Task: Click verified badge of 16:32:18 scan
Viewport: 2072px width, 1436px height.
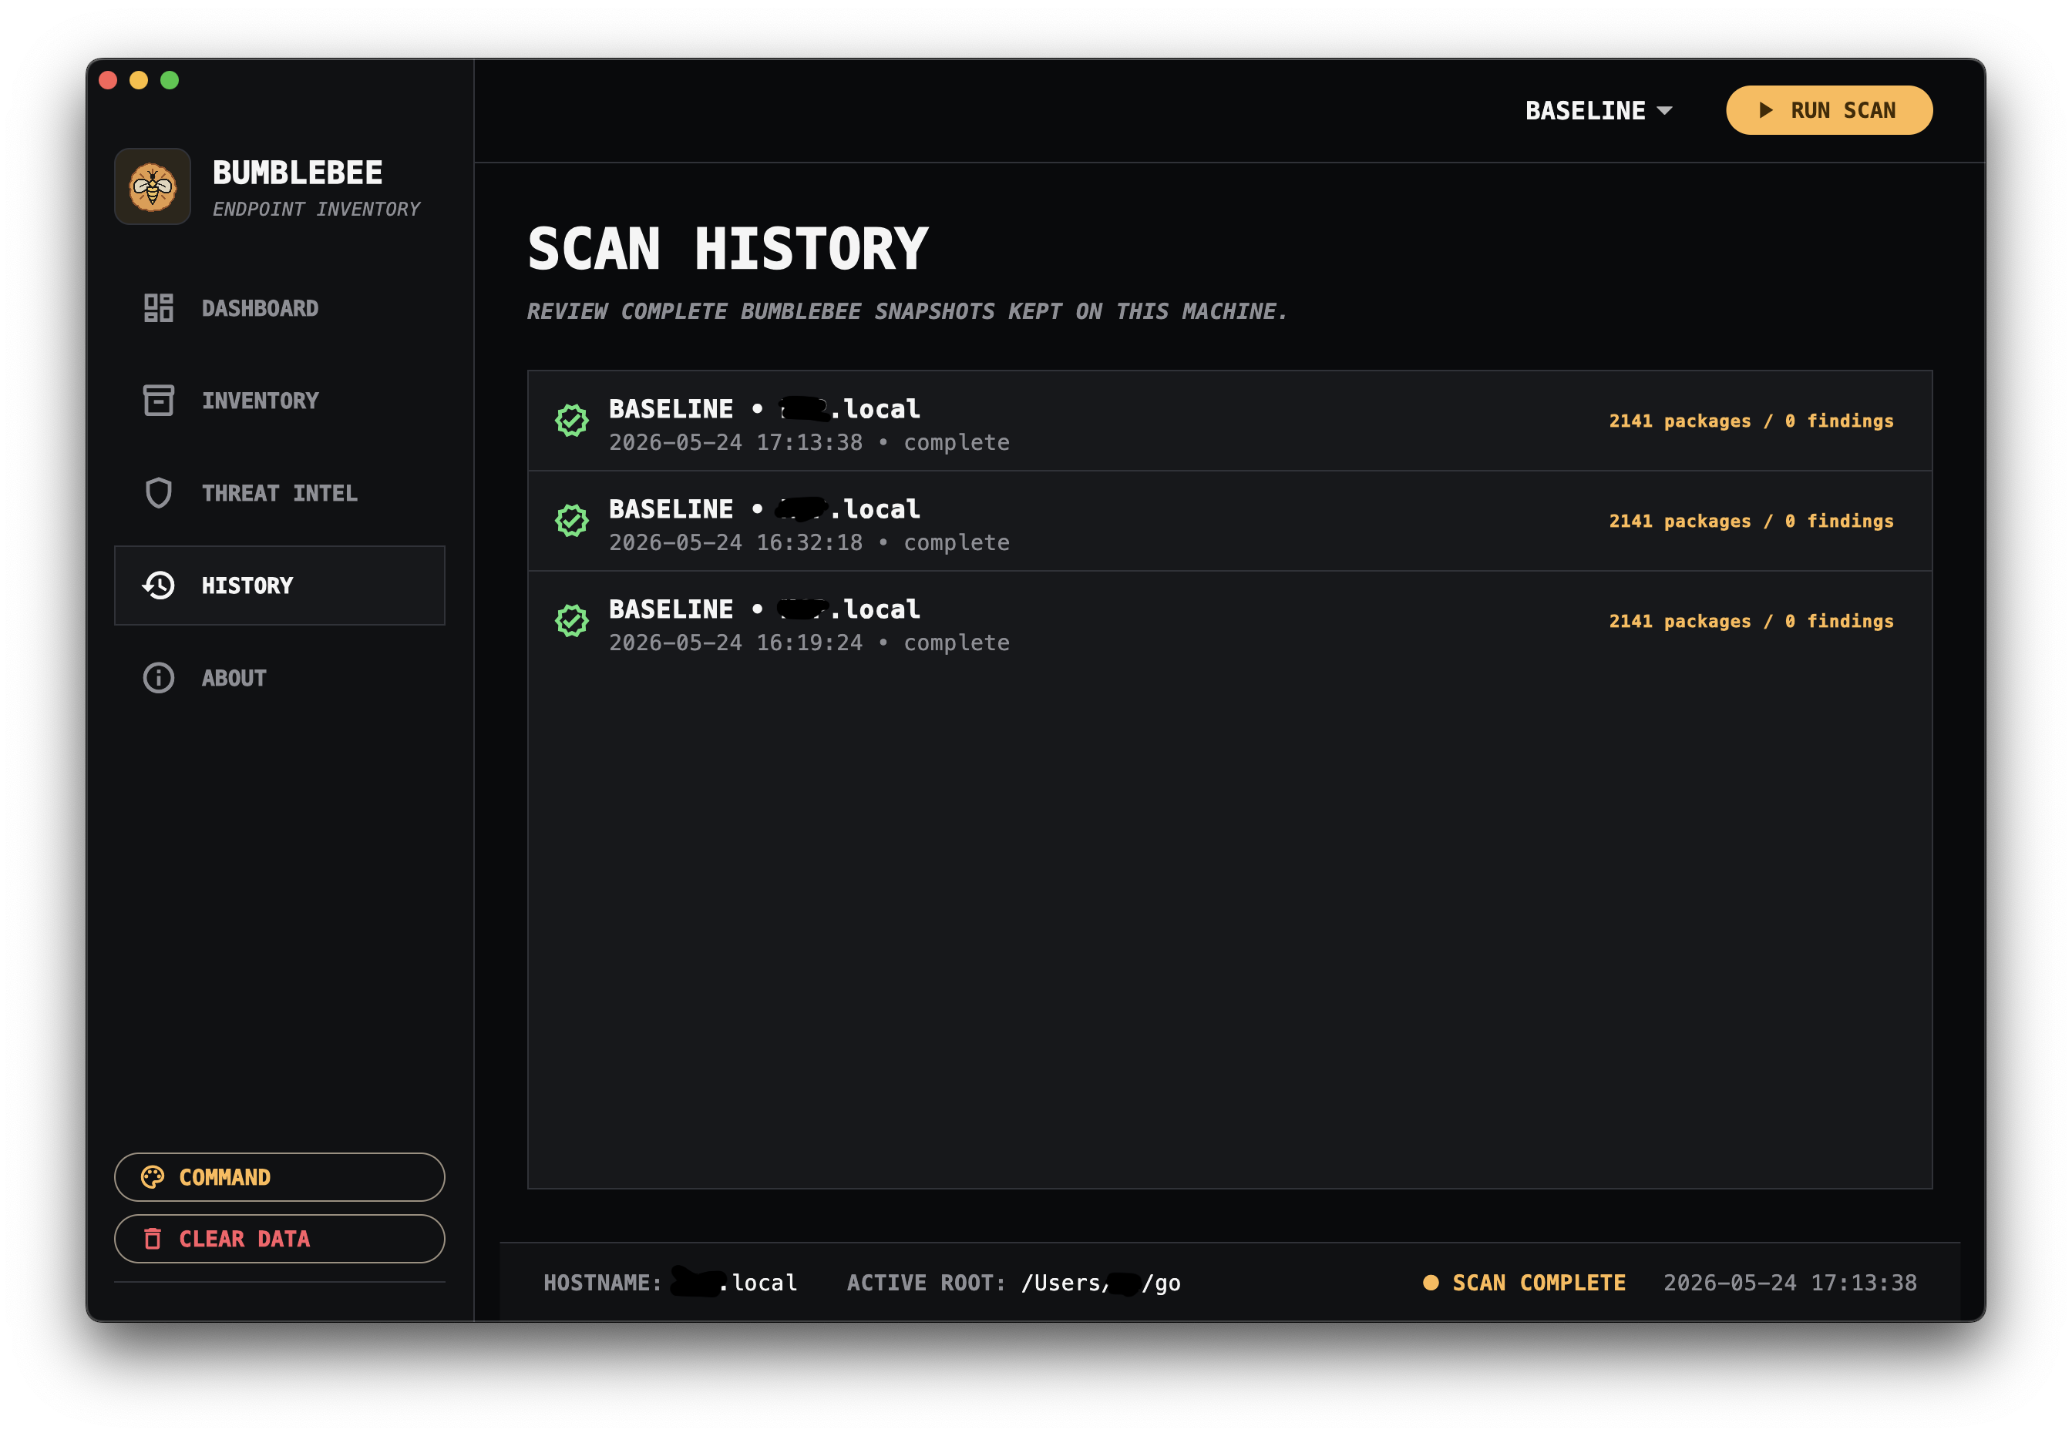Action: tap(571, 520)
